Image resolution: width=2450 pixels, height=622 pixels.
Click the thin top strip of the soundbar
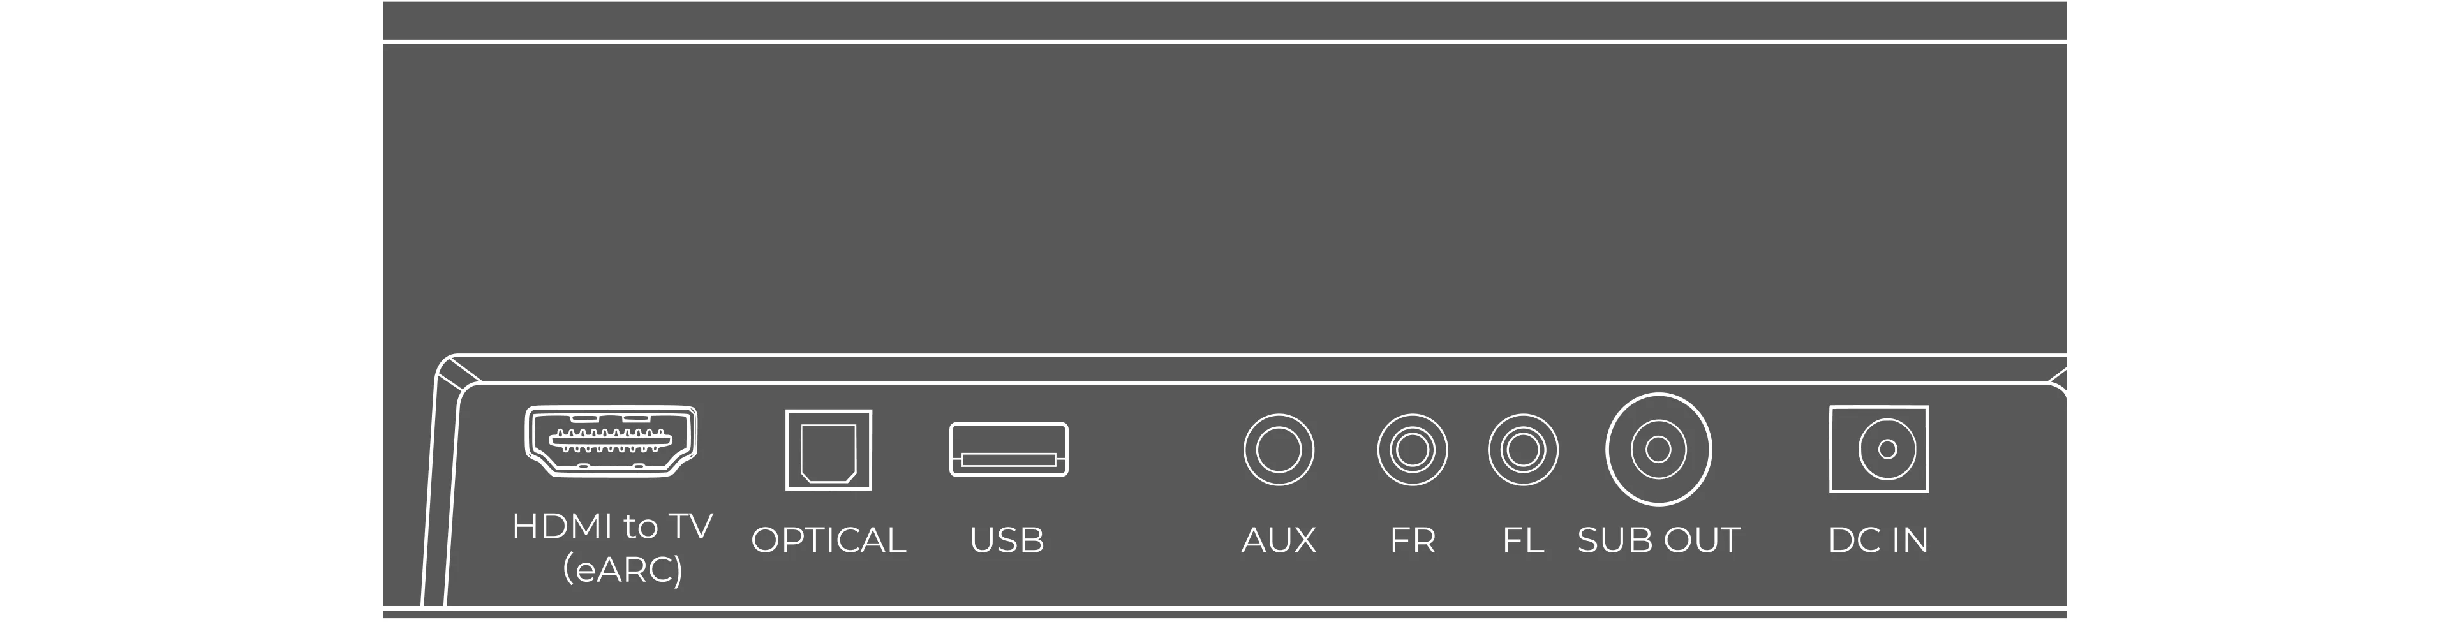coord(1225,20)
